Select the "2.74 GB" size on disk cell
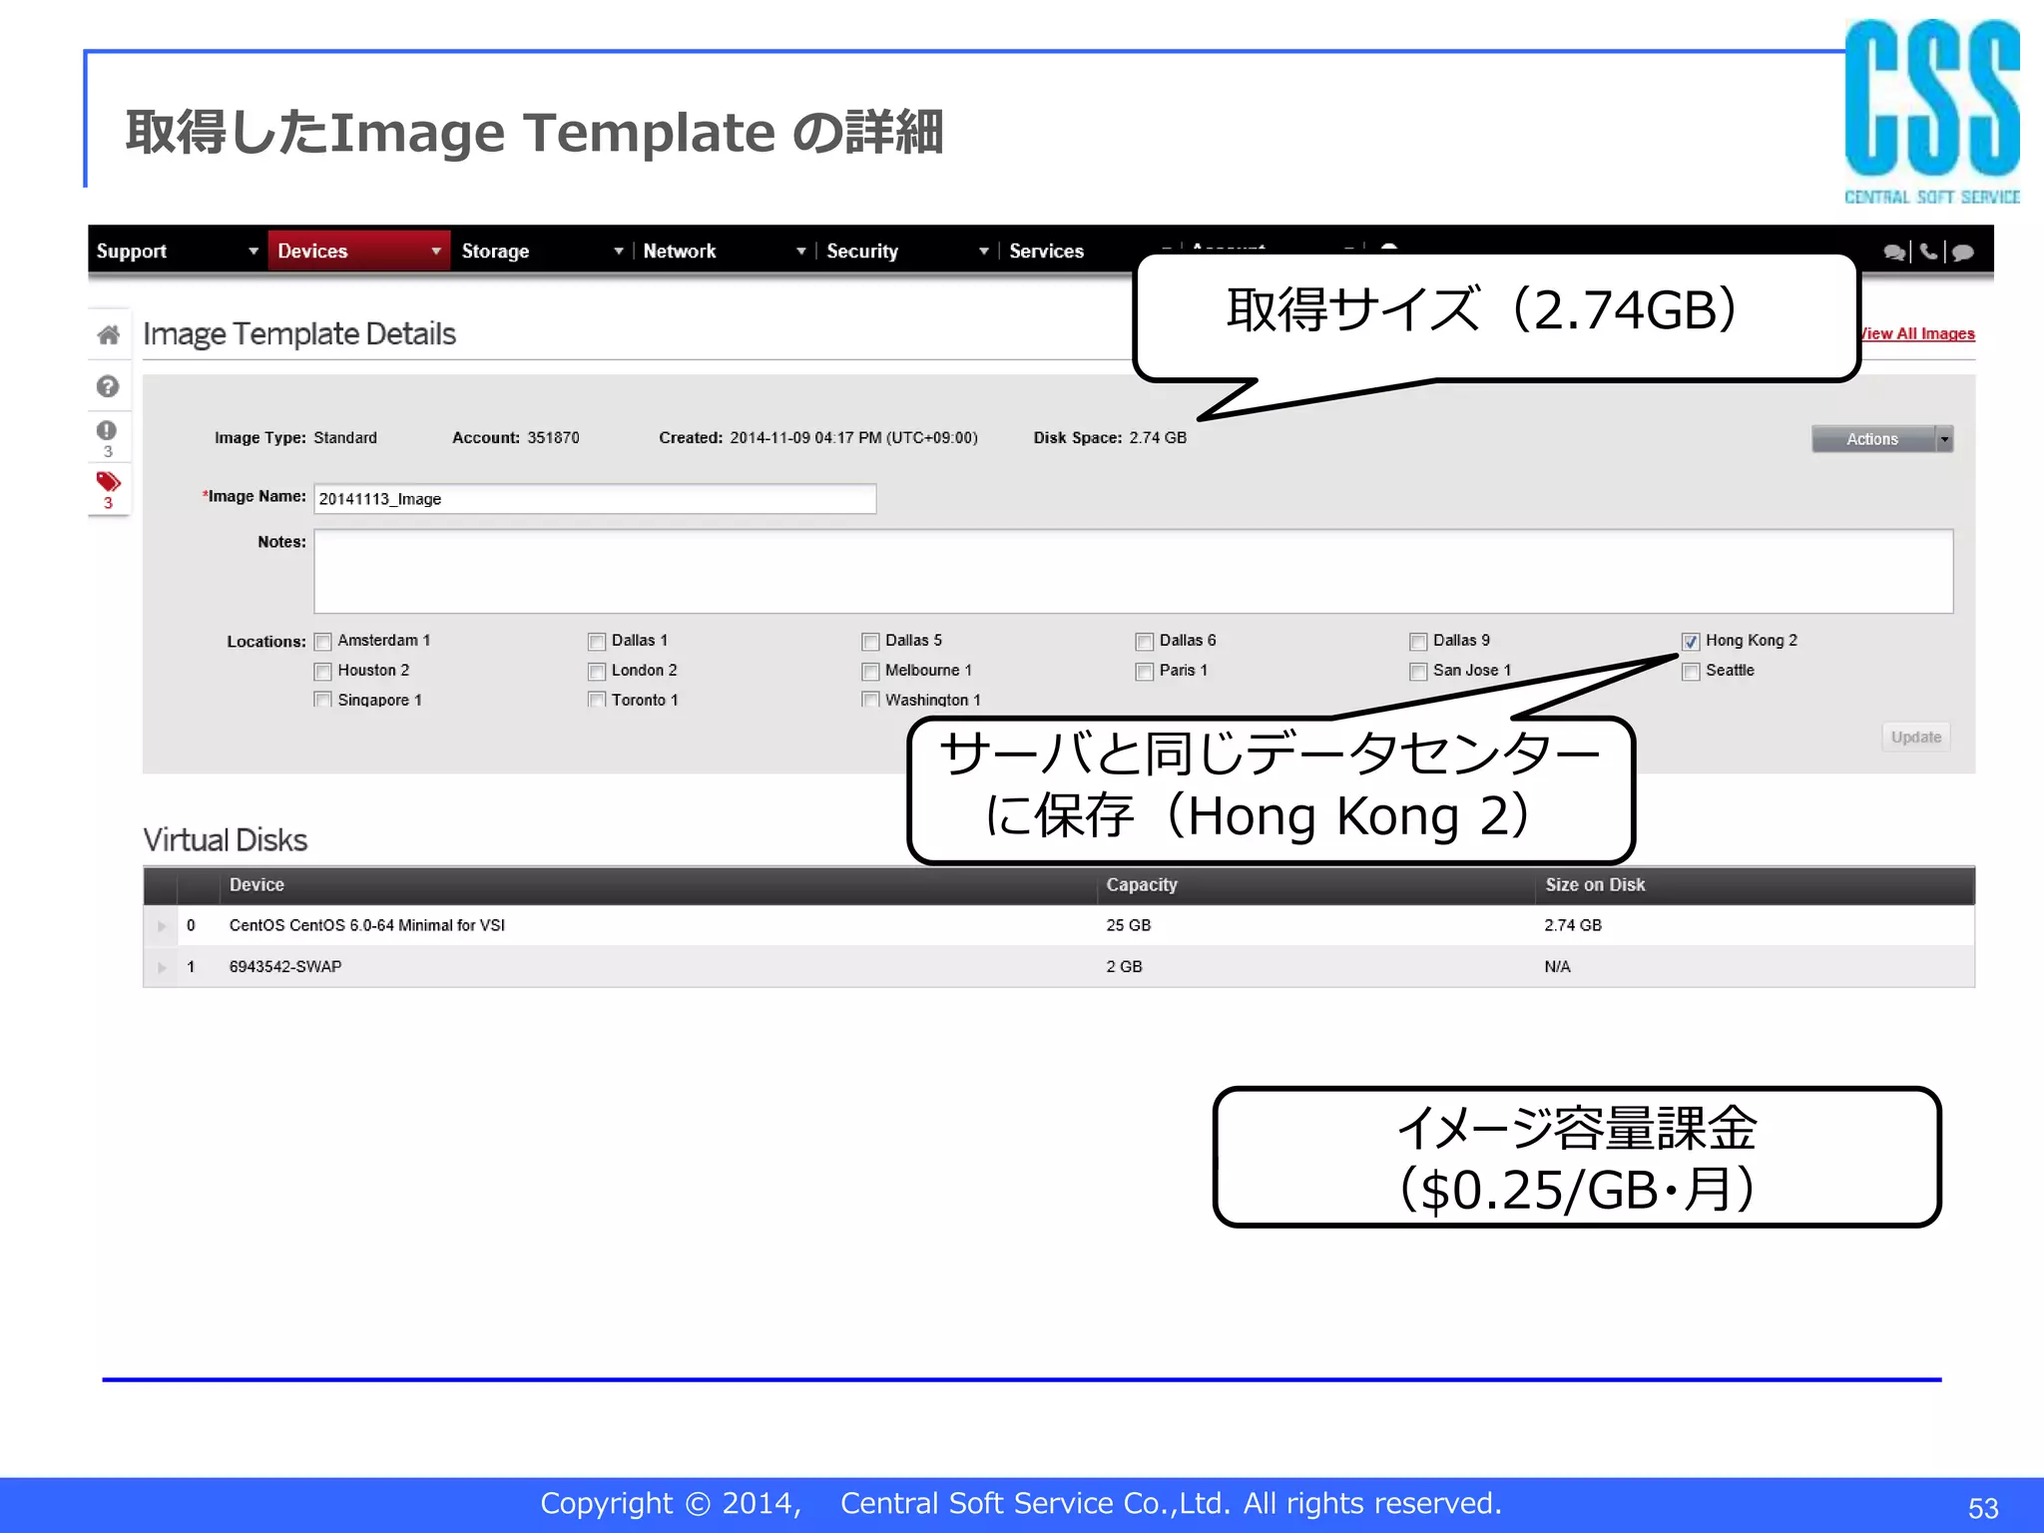2044x1533 pixels. point(1573,926)
